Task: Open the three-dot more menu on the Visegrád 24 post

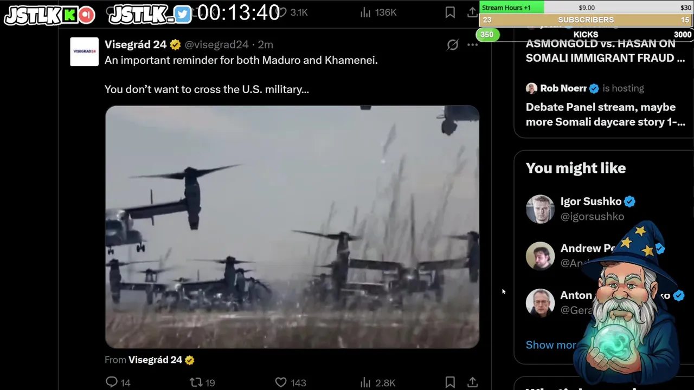Action: click(x=473, y=45)
